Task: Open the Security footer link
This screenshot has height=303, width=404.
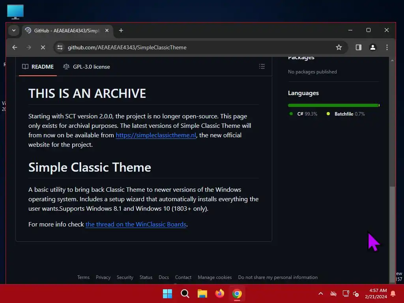Action: pos(125,277)
